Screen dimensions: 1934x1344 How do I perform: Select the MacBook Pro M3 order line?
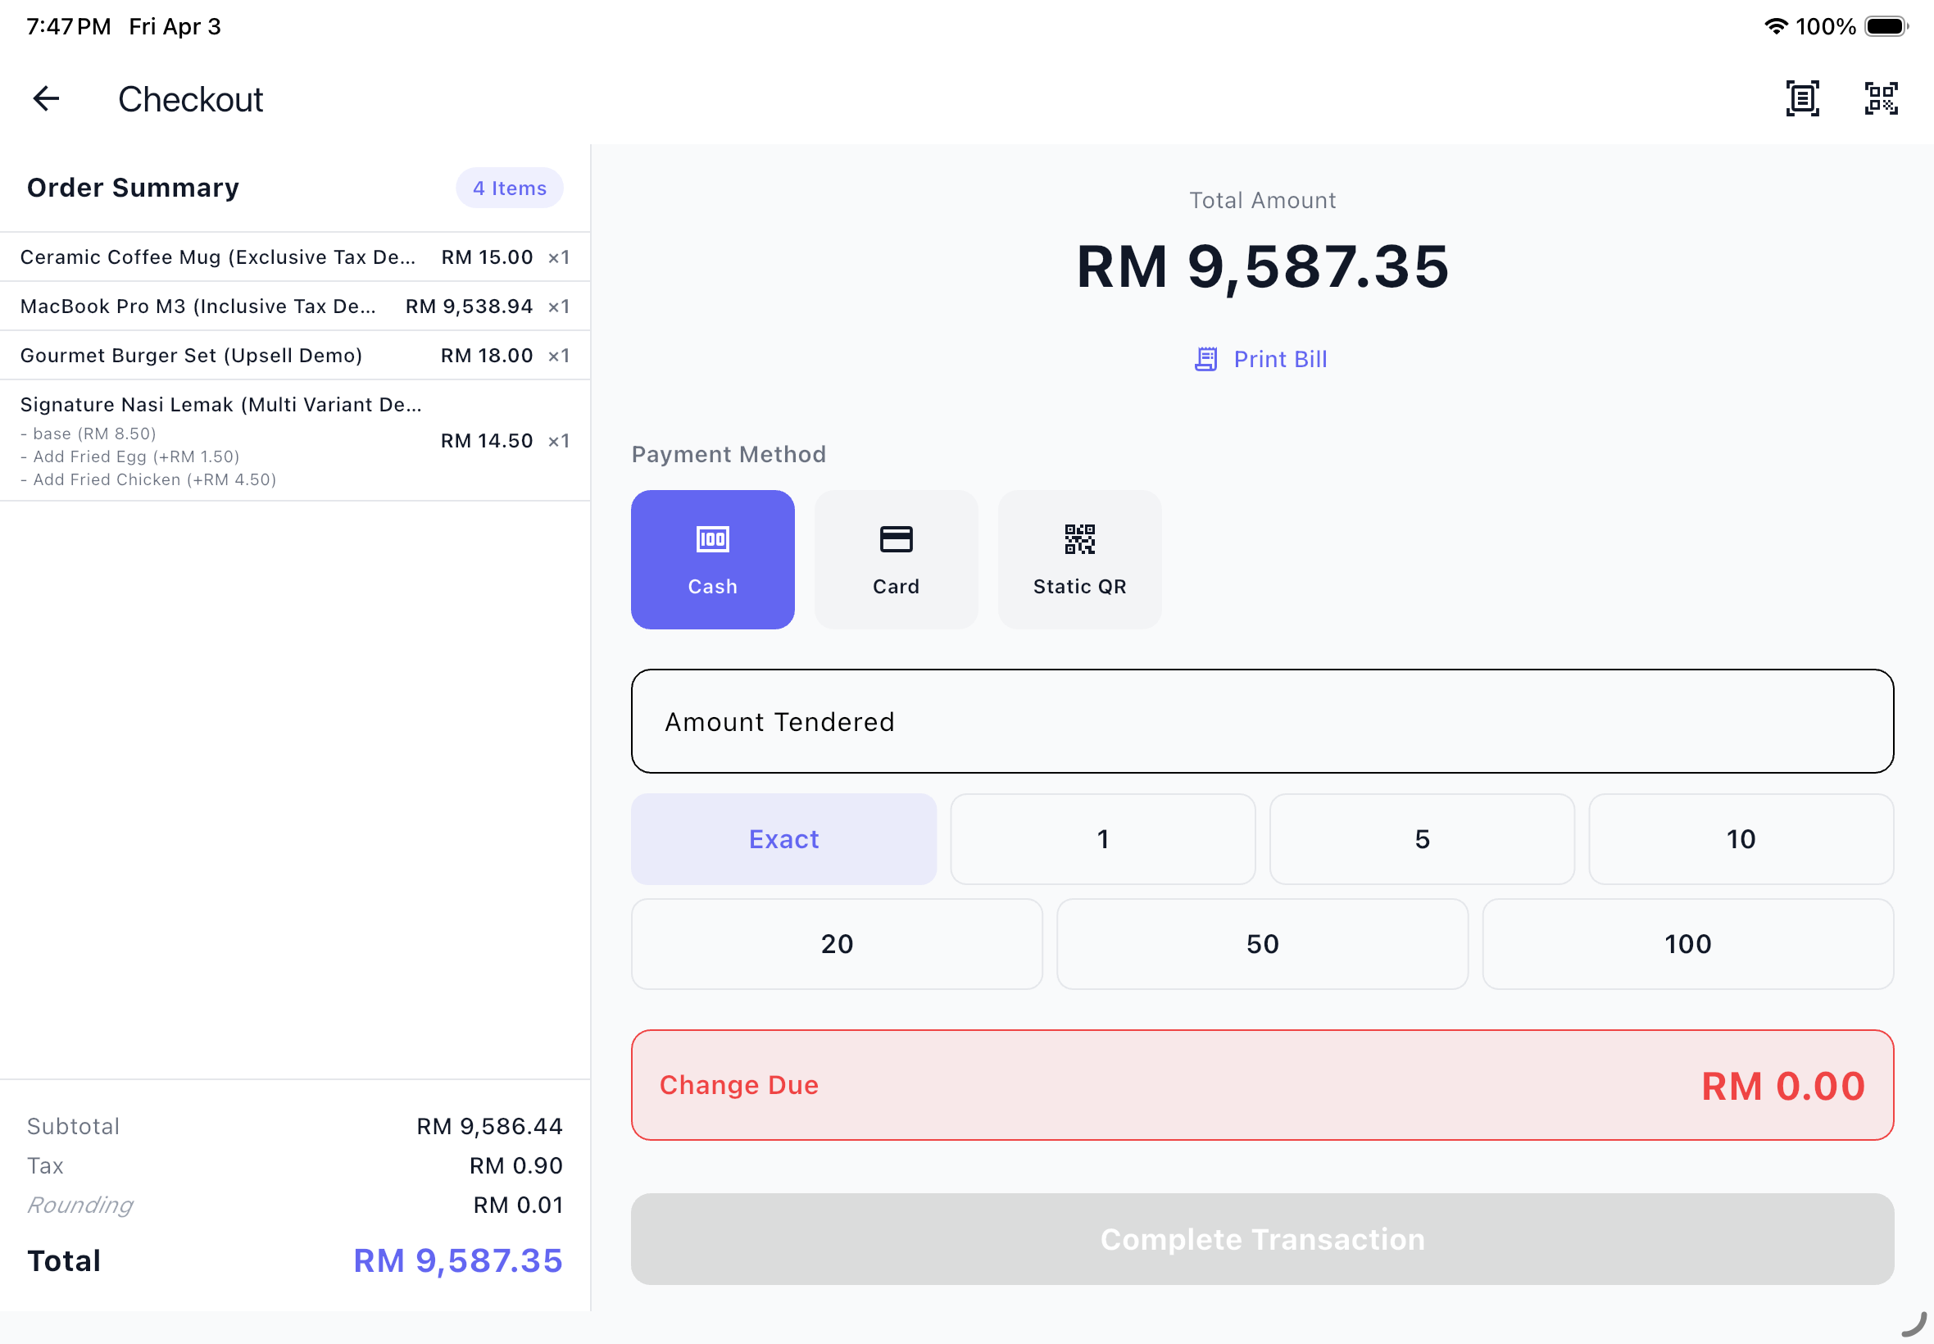coord(295,306)
